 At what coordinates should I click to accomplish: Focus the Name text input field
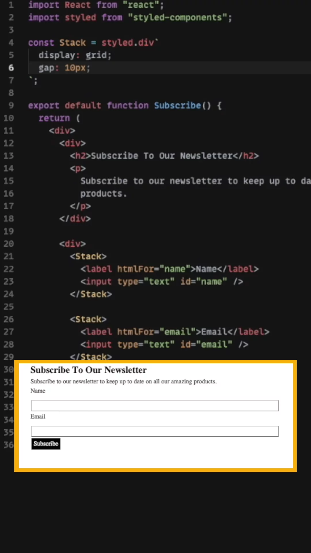point(155,406)
